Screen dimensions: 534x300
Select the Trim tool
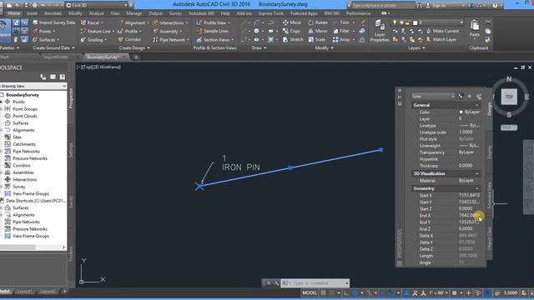coord(341,22)
